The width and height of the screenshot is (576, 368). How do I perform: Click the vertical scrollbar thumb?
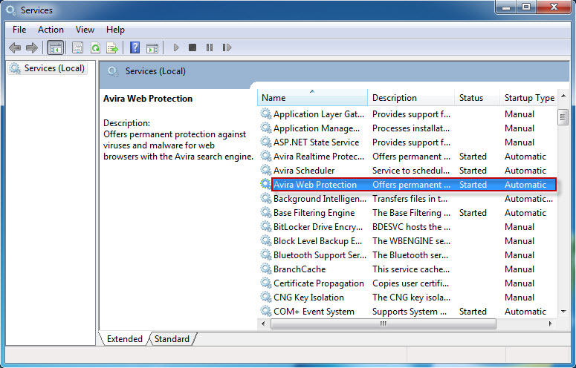pos(563,117)
